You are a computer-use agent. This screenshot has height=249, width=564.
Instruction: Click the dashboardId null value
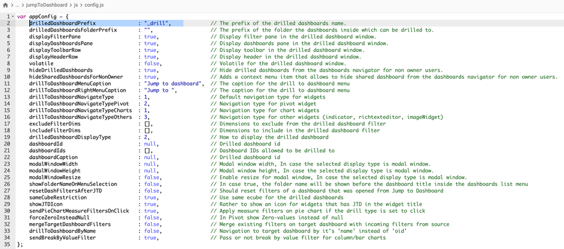coord(150,144)
